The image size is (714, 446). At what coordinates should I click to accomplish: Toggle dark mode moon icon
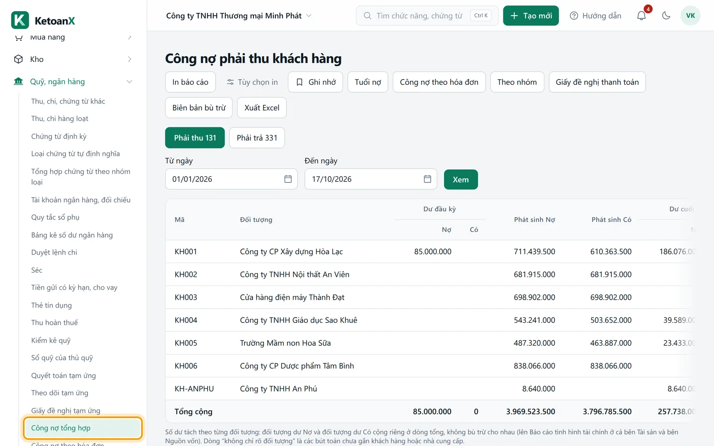[666, 16]
